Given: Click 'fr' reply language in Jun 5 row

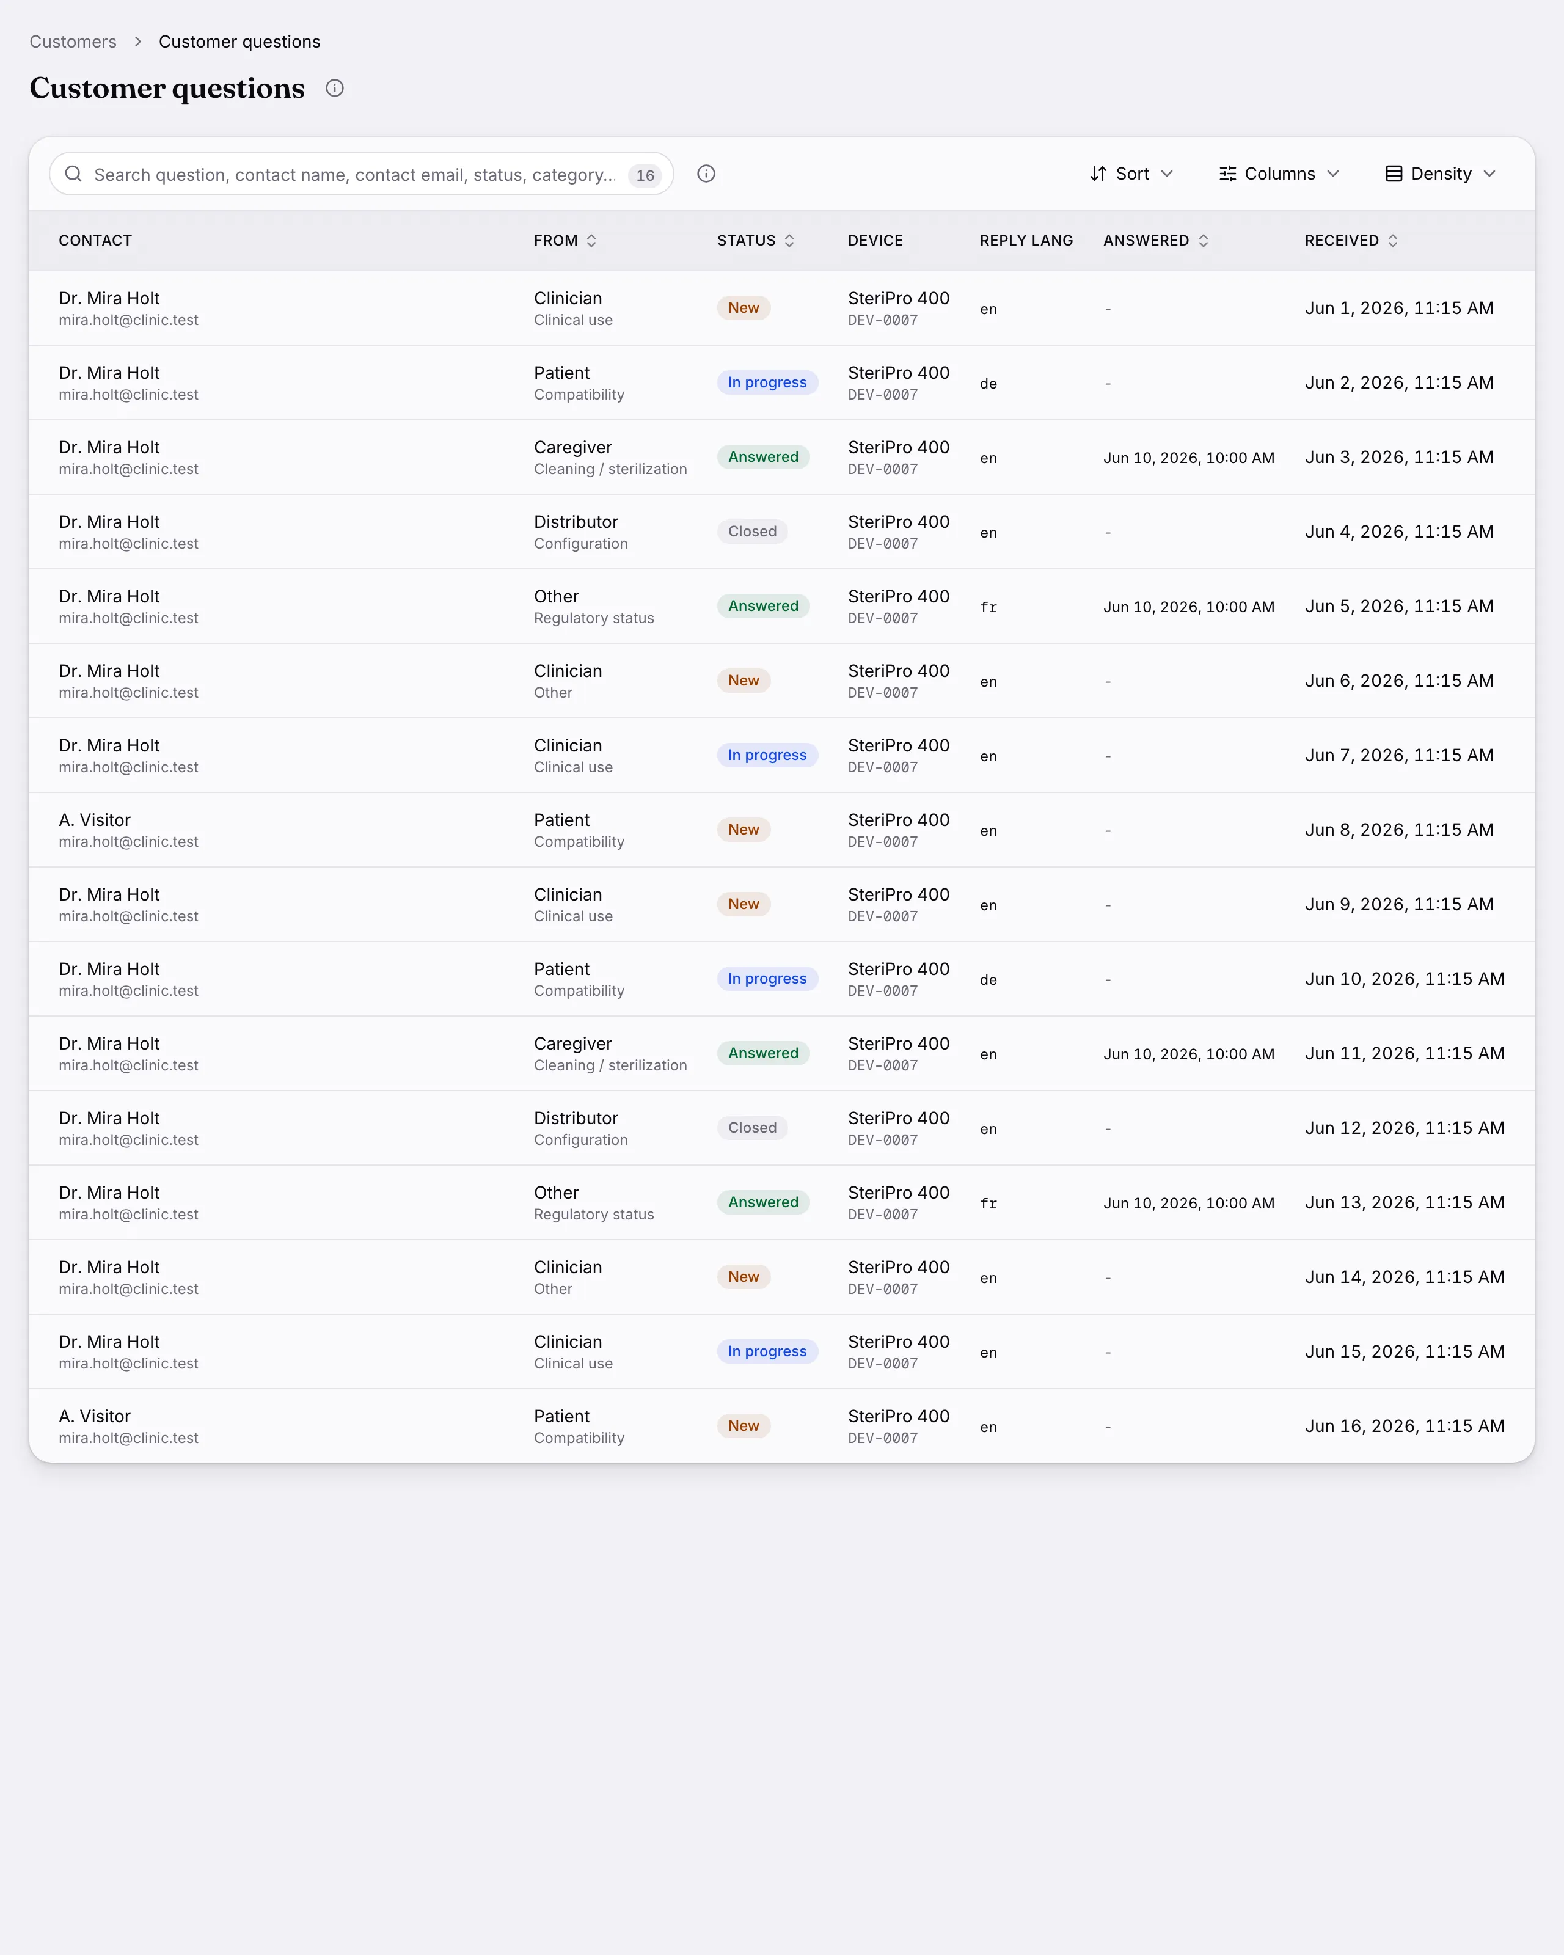Looking at the screenshot, I should click(x=988, y=607).
